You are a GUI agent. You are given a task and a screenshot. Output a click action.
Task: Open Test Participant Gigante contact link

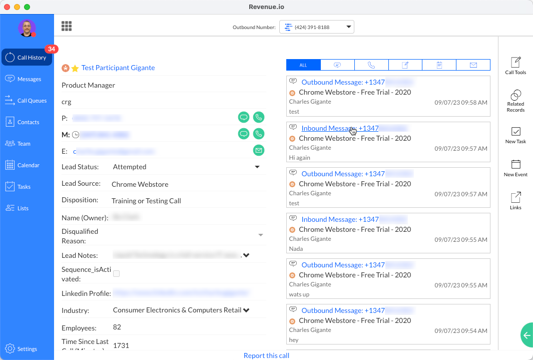(118, 68)
